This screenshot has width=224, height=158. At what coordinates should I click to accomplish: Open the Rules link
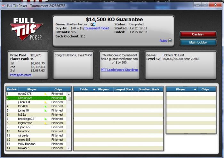pos(164,41)
